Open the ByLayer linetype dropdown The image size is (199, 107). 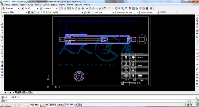(138, 12)
